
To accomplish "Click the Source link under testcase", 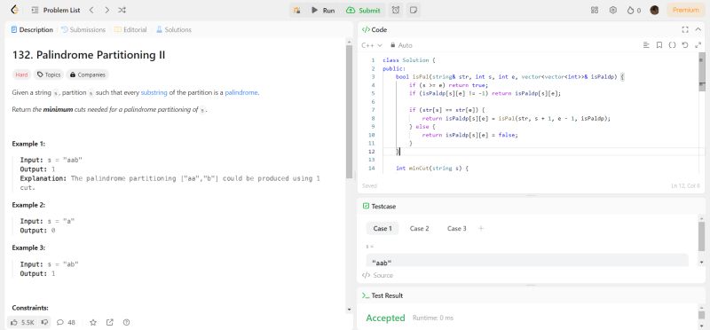I will pyautogui.click(x=378, y=275).
